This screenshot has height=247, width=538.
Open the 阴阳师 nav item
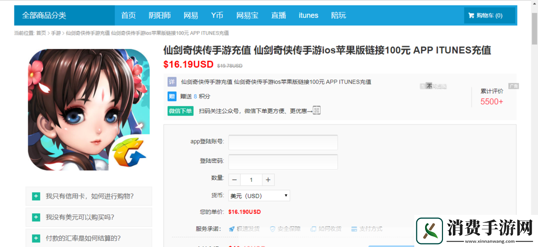pos(159,15)
